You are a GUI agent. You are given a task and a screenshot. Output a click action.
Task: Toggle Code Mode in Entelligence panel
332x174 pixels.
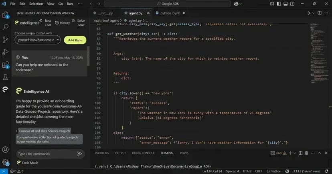coord(28,162)
